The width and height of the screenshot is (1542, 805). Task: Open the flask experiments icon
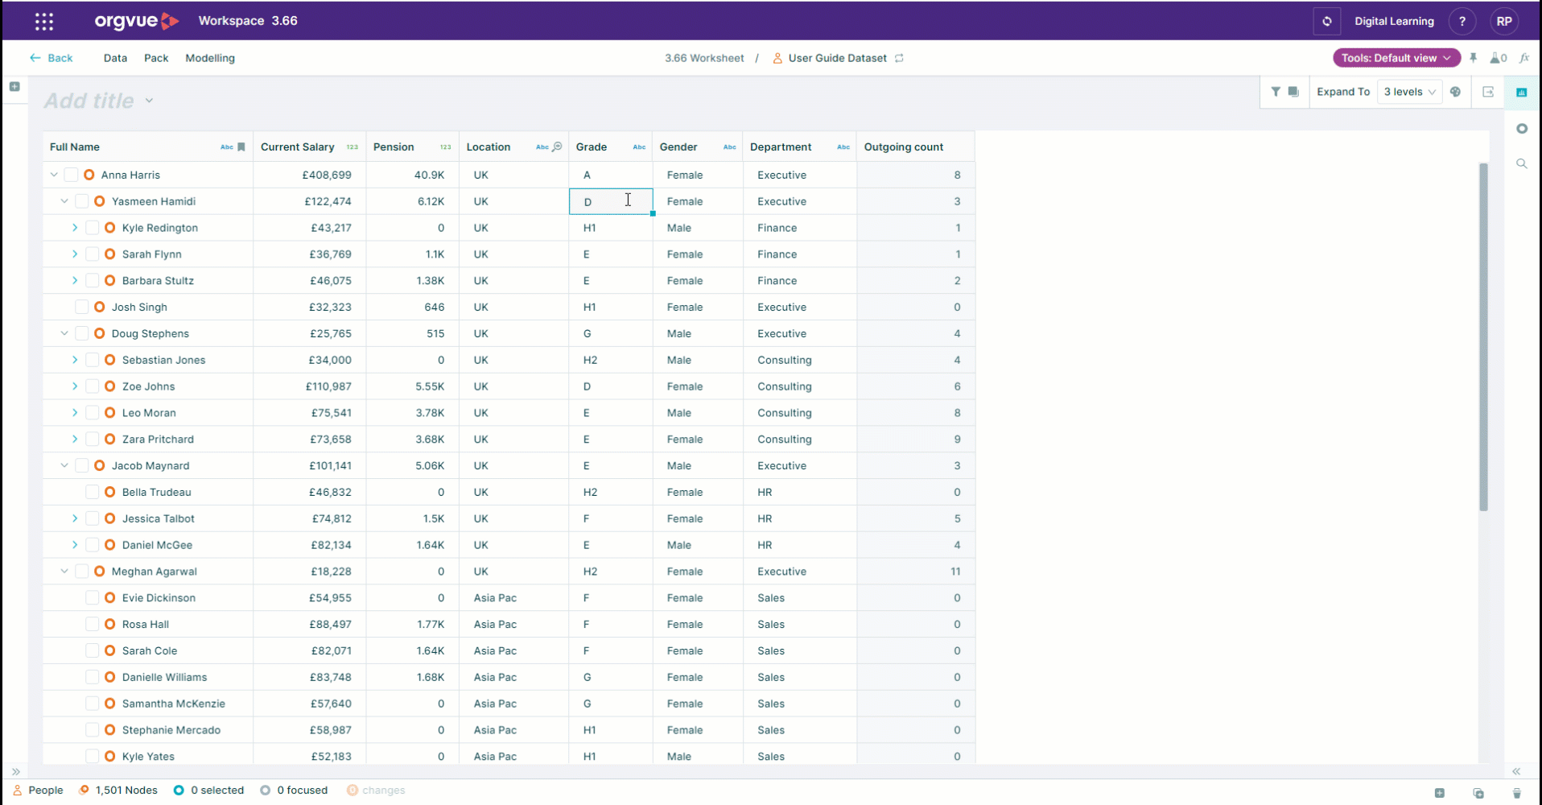pyautogui.click(x=1498, y=58)
